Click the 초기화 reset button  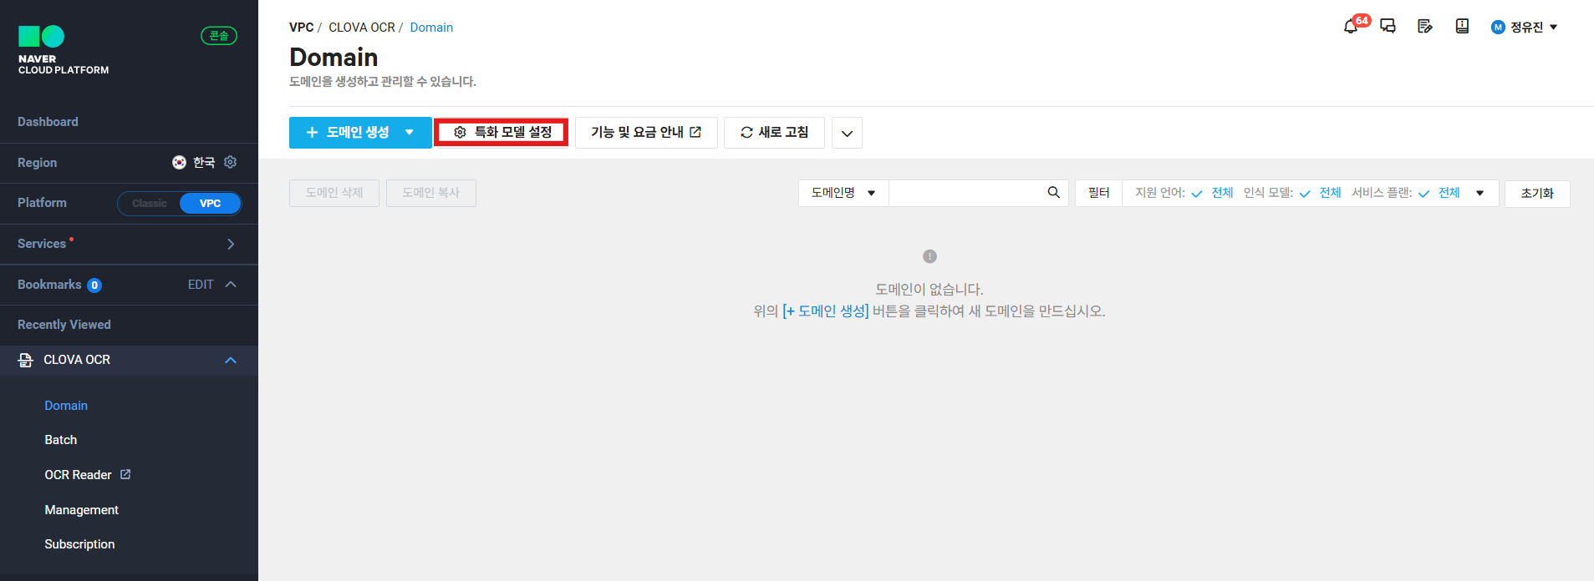(1537, 194)
